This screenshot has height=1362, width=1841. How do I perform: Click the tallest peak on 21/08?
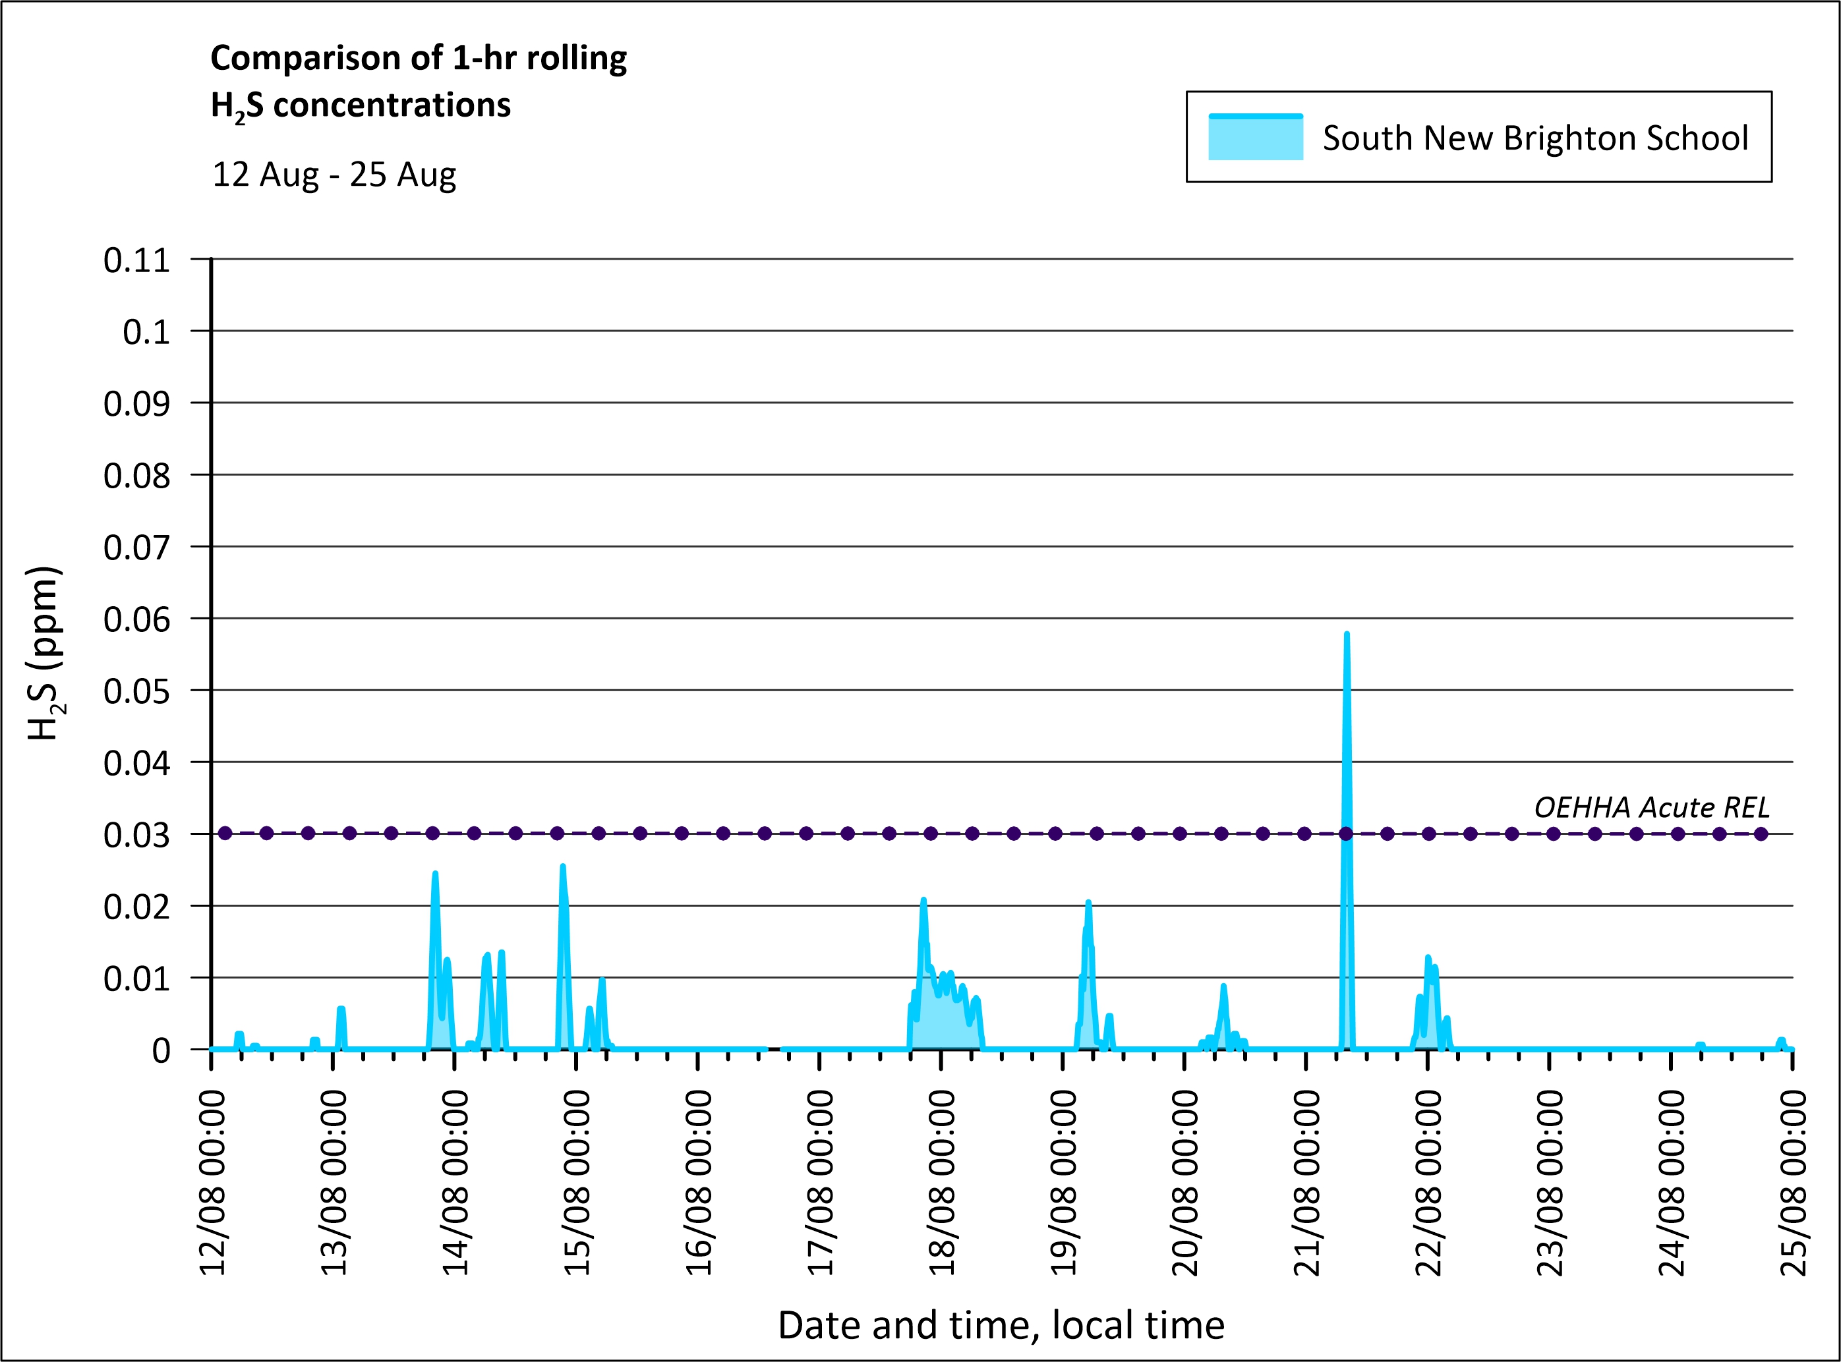pyautogui.click(x=1346, y=637)
